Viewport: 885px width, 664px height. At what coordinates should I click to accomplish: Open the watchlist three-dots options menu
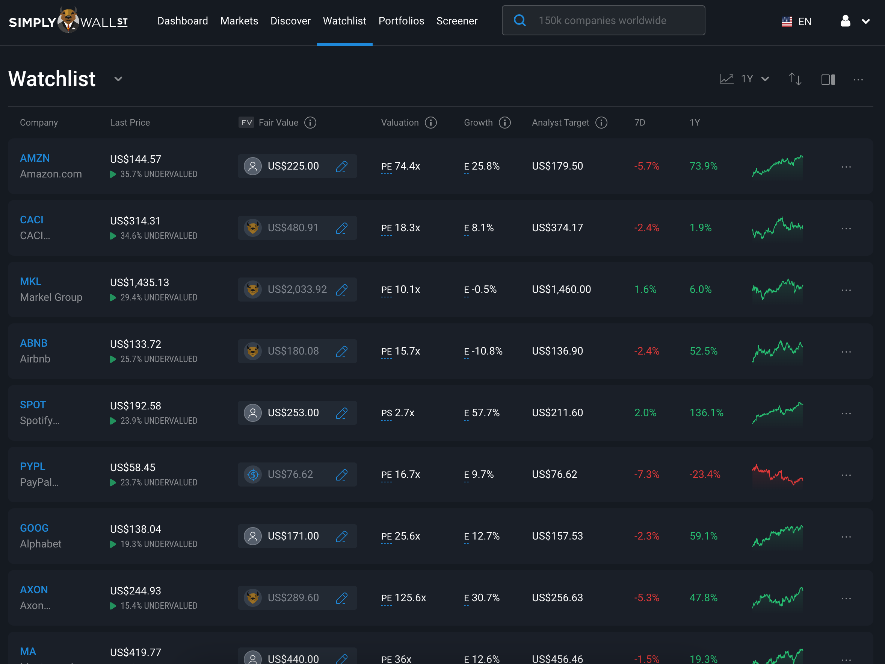tap(858, 79)
